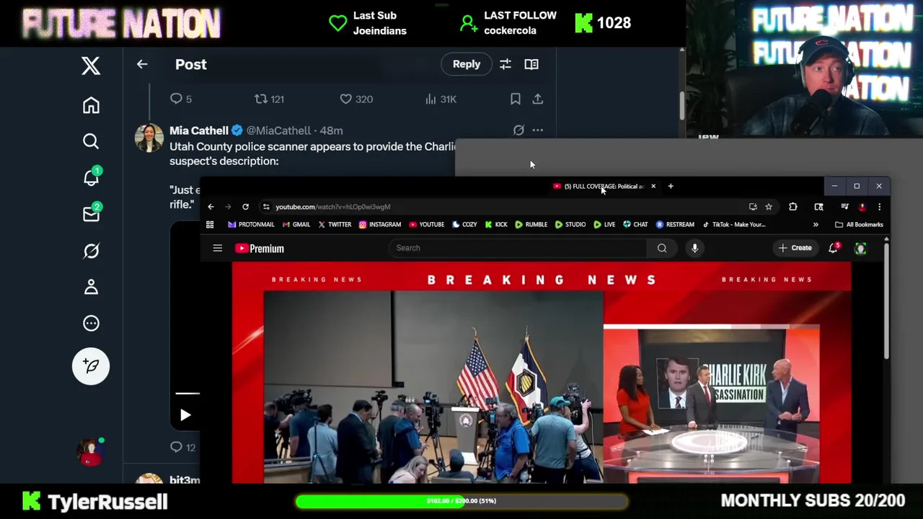The width and height of the screenshot is (923, 519).
Task: Open YouTube notifications bell
Action: pos(834,248)
